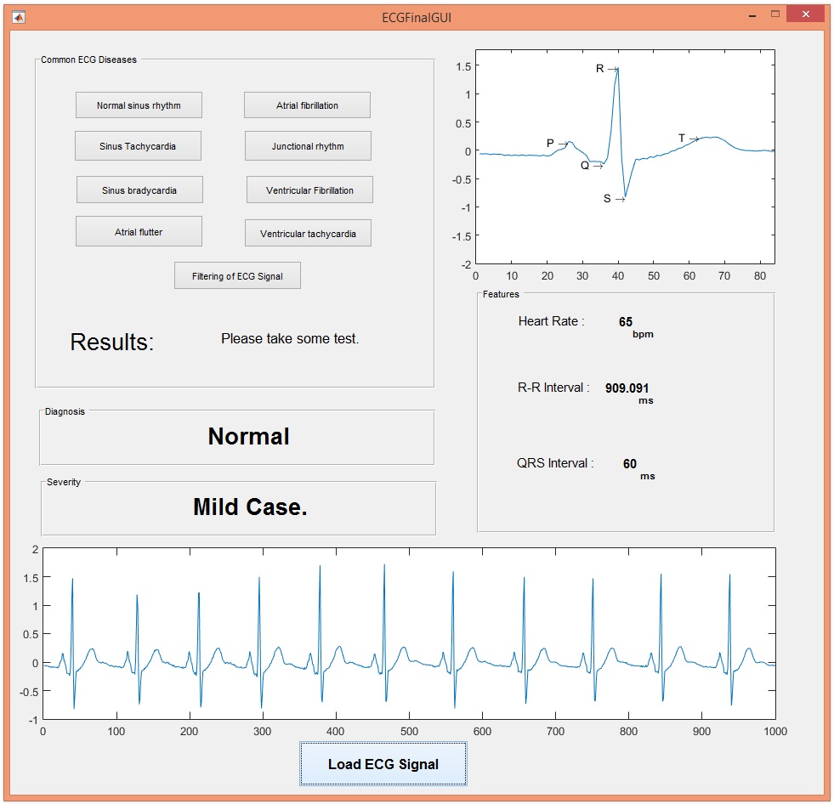This screenshot has height=804, width=834.
Task: Run the Sinus Tachycardia test
Action: 139,145
